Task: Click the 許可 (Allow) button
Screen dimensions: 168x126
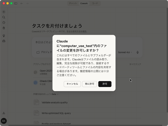Action: click(x=105, y=84)
